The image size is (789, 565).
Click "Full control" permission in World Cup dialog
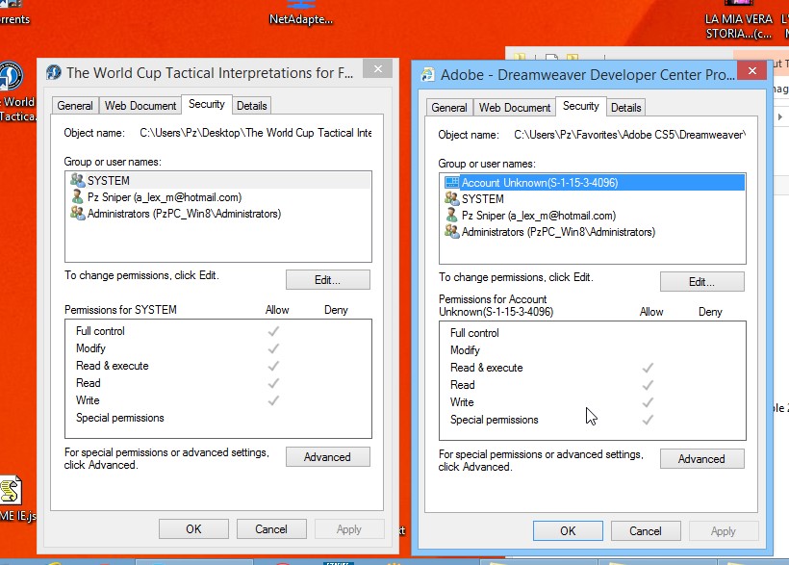coord(100,331)
